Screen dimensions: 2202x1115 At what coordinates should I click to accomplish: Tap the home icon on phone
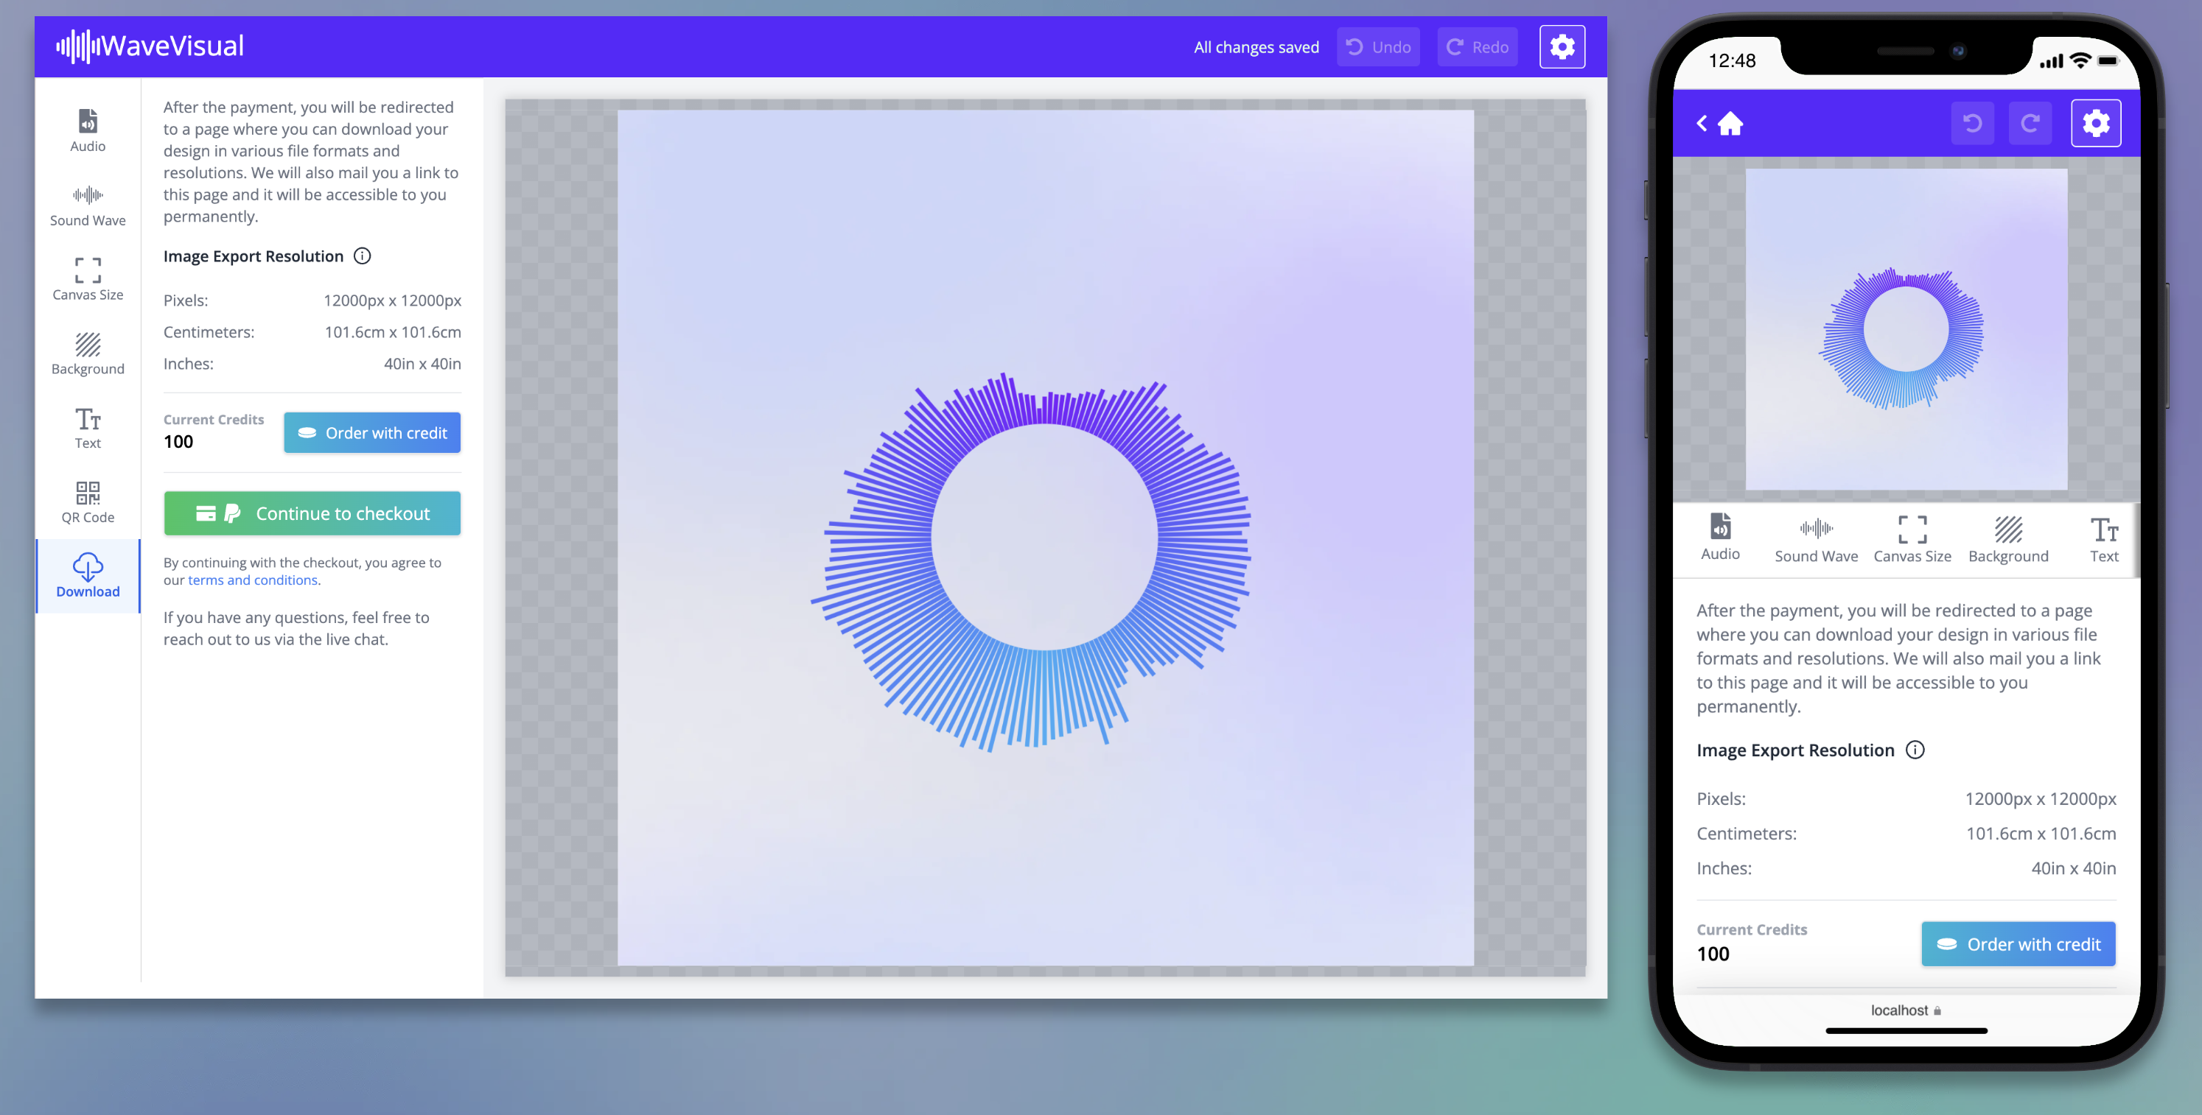(x=1730, y=124)
